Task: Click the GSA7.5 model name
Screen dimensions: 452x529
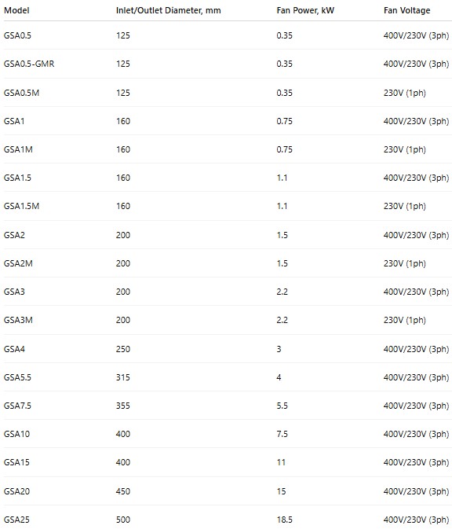Action: tap(17, 406)
